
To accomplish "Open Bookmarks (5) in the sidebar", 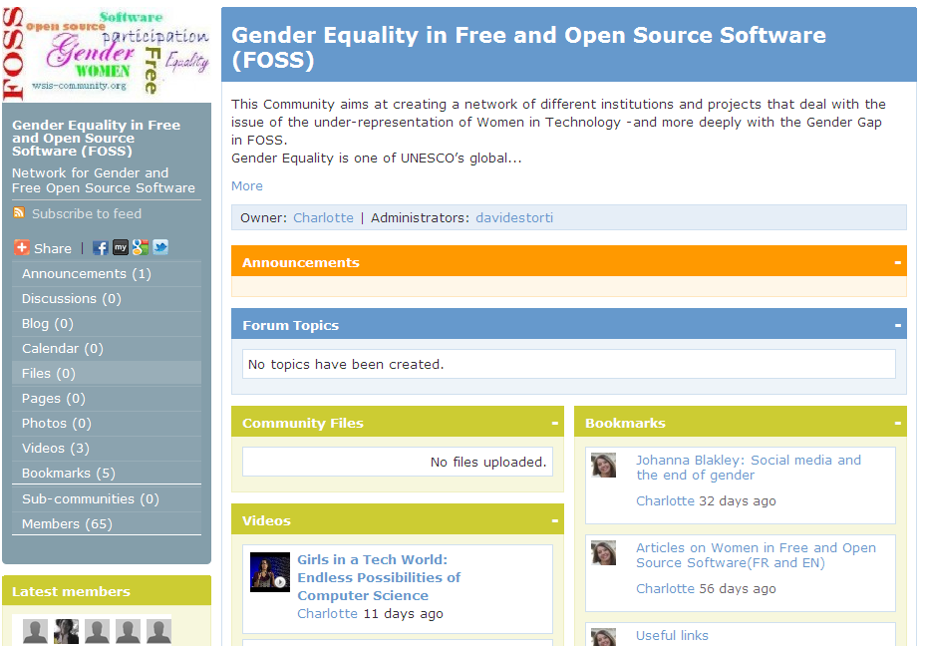I will tap(69, 473).
